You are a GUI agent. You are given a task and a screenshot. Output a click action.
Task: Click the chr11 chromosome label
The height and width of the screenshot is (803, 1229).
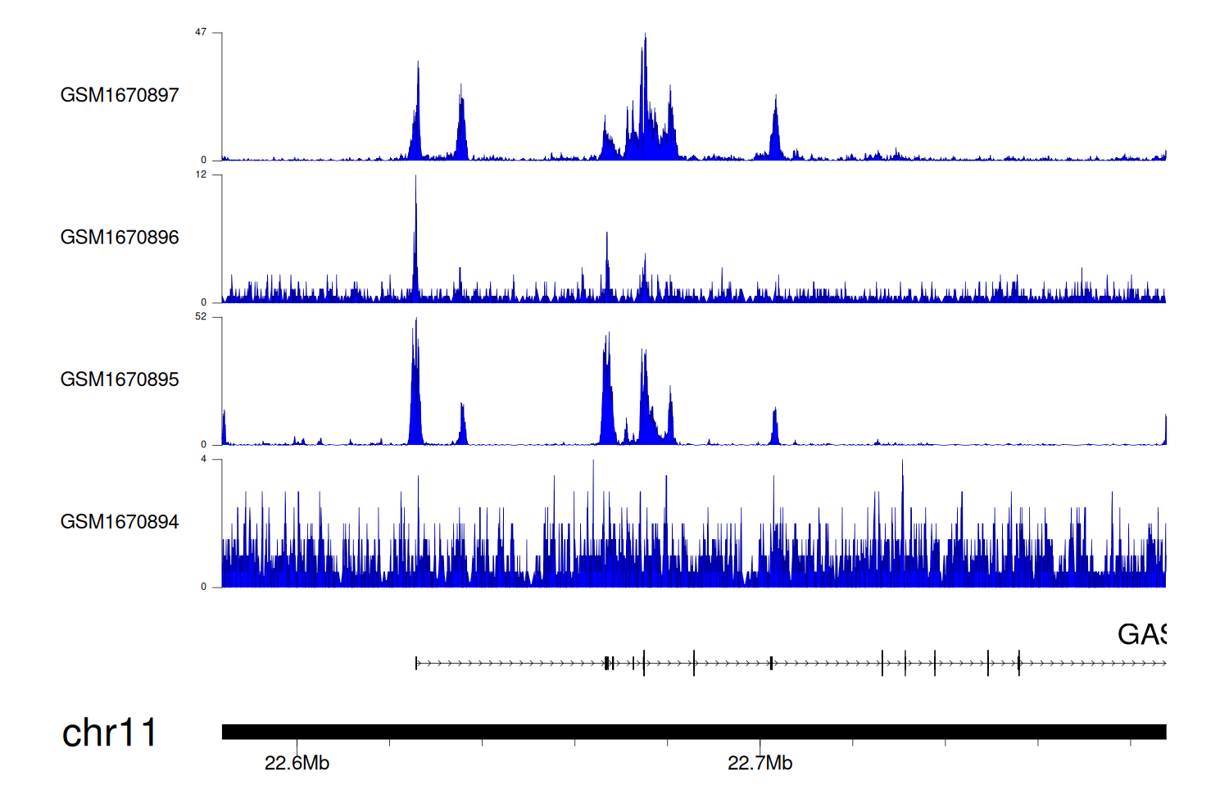click(109, 733)
